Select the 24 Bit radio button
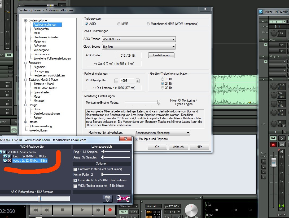 coord(162,84)
